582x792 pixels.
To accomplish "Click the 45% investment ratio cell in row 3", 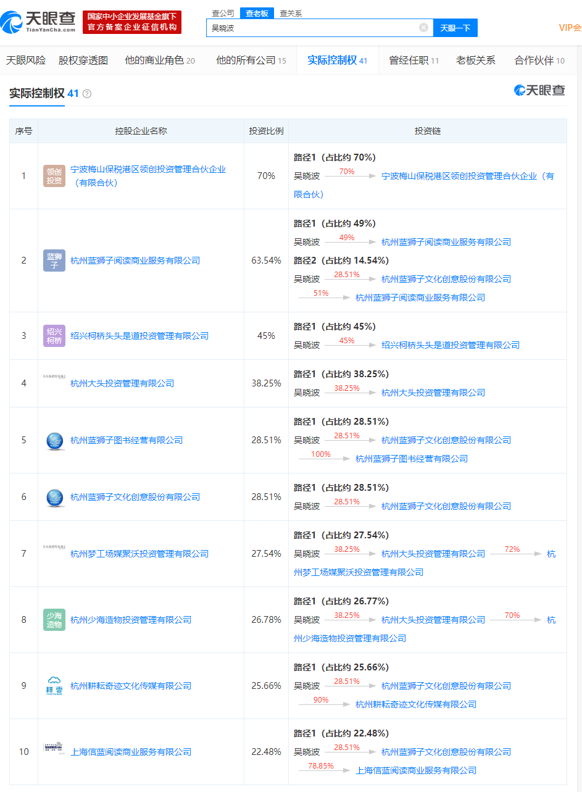I will (266, 336).
